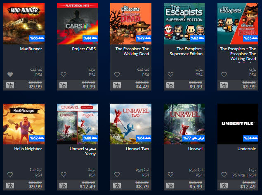262x195 pixels.
Task: Open The Escapists: Supermax Edition title link
Action: [186, 51]
